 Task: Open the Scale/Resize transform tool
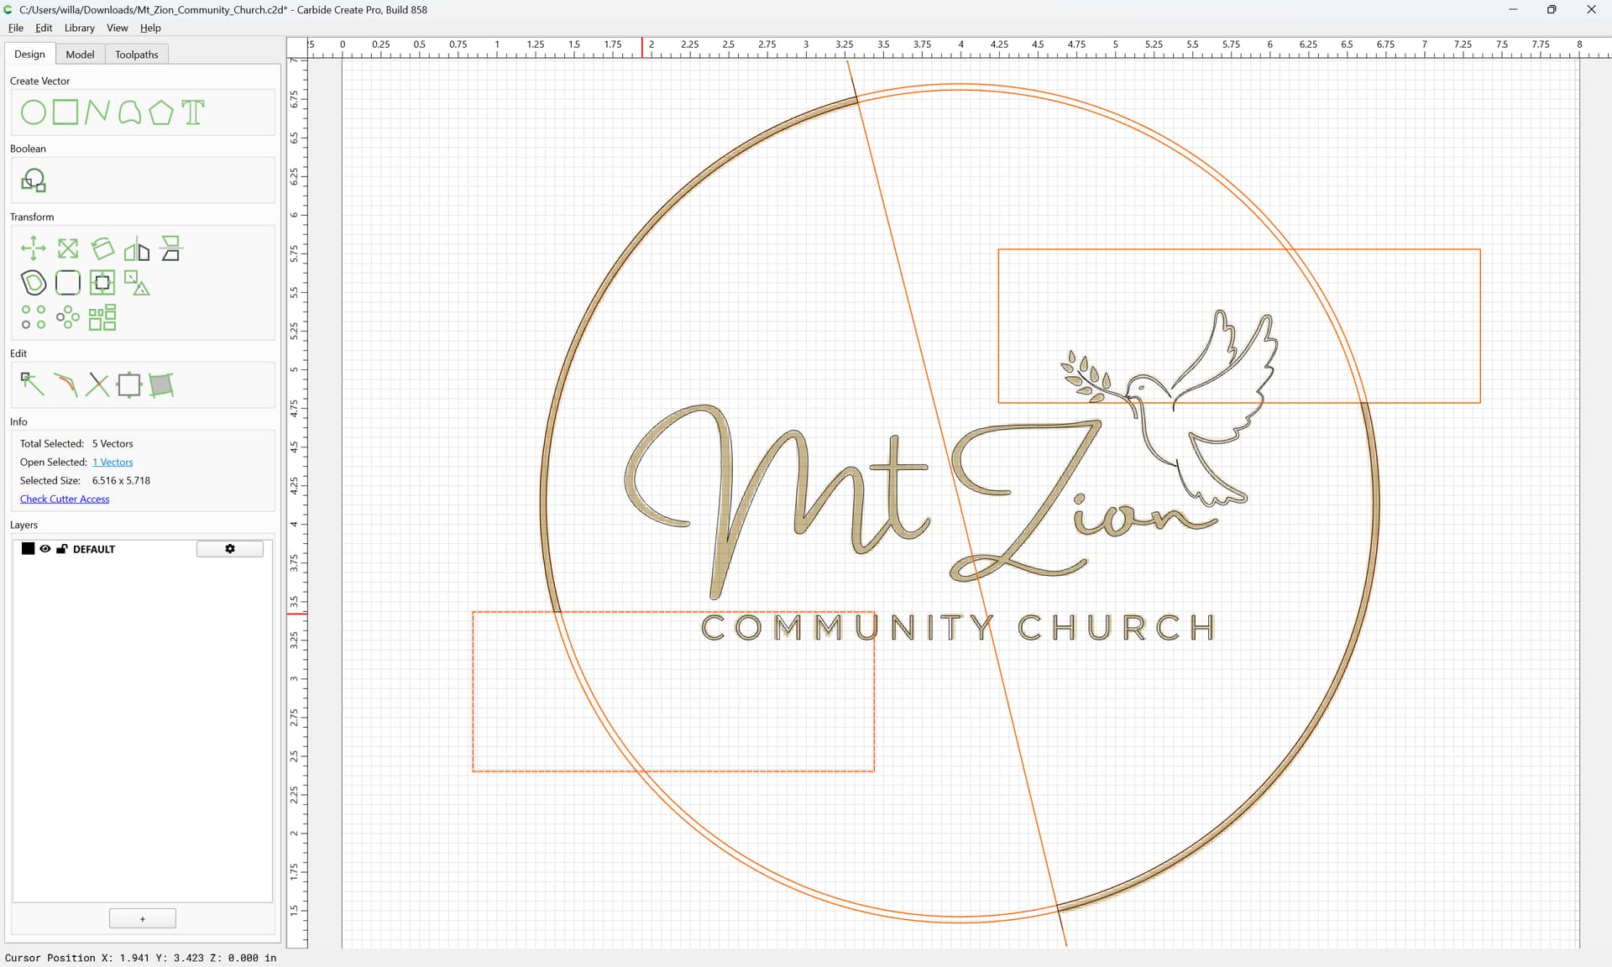click(x=68, y=248)
